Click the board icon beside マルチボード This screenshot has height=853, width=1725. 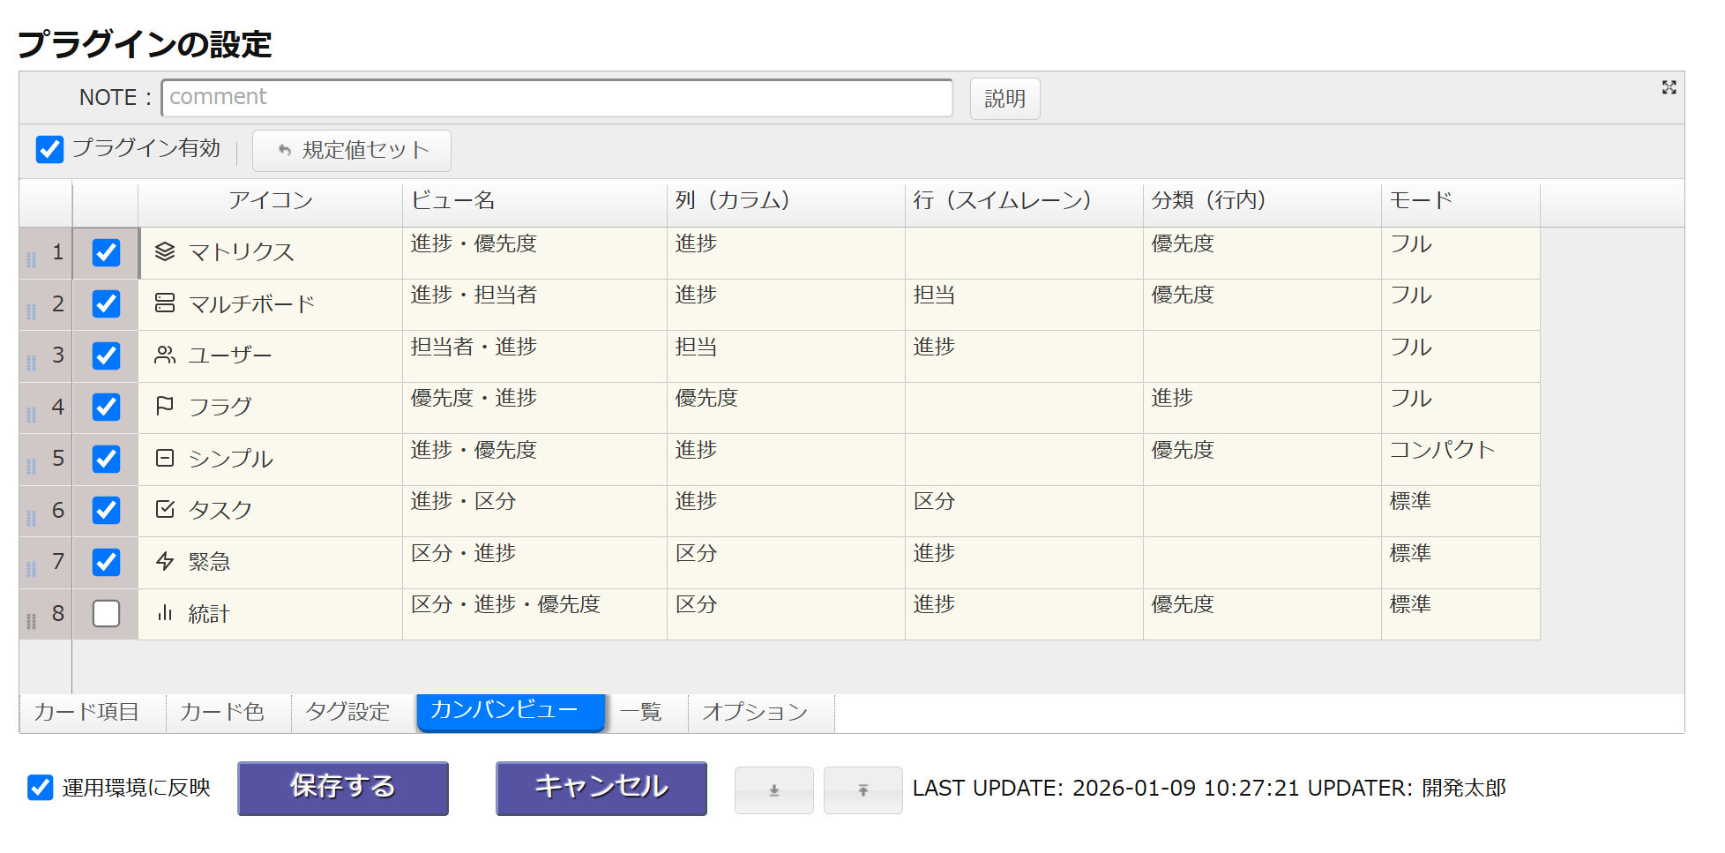click(165, 303)
